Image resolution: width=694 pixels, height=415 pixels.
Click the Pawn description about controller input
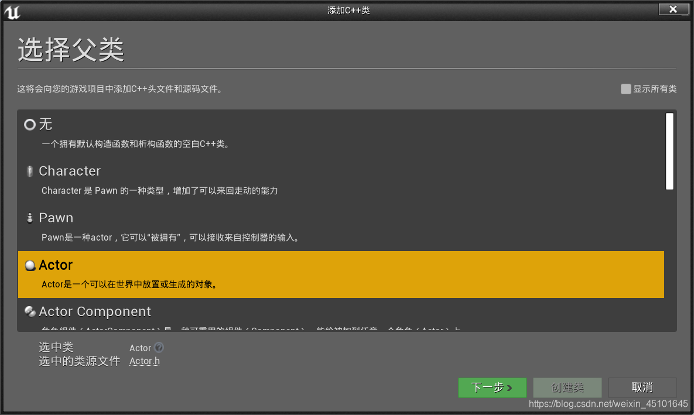coord(171,238)
